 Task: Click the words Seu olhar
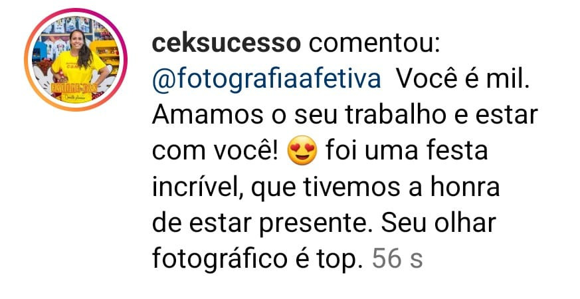pos(438,223)
